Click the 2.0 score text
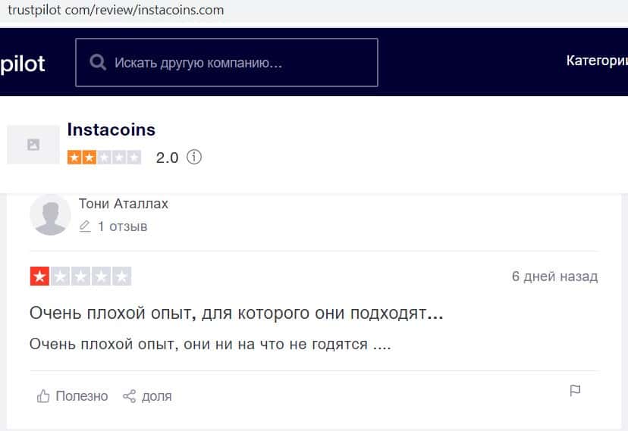The width and height of the screenshot is (628, 431). (167, 158)
